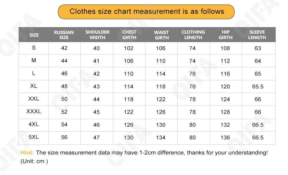The image size is (288, 175).
Task: Click Russian size 46 cell
Action: click(x=64, y=73)
